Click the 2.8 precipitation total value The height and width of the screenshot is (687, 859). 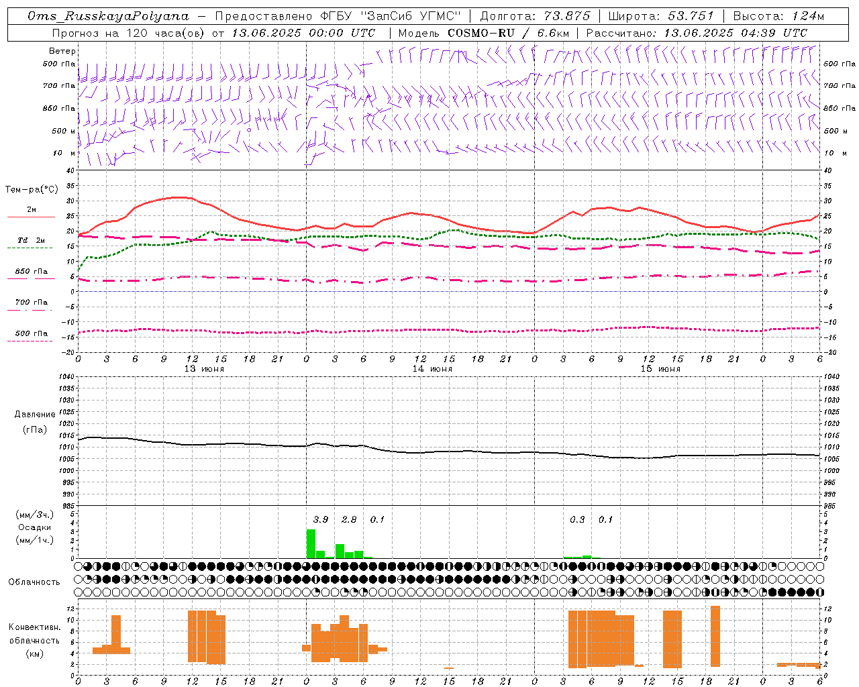[349, 519]
